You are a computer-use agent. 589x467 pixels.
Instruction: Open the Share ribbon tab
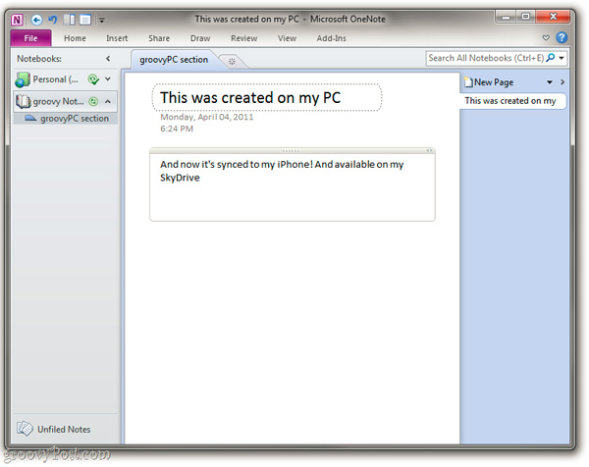pyautogui.click(x=159, y=38)
